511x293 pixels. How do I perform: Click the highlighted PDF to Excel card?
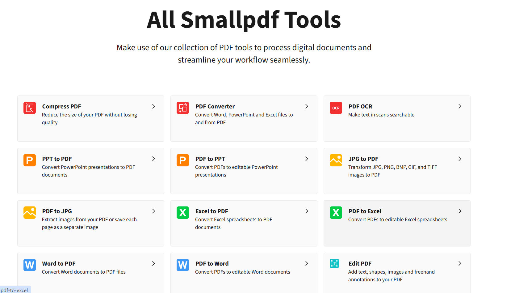click(x=397, y=223)
